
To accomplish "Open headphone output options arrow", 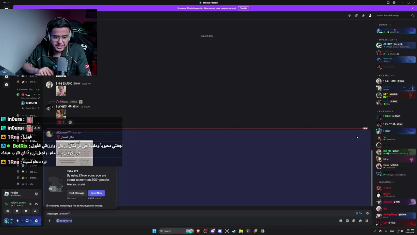I will pyautogui.click(x=31, y=221).
